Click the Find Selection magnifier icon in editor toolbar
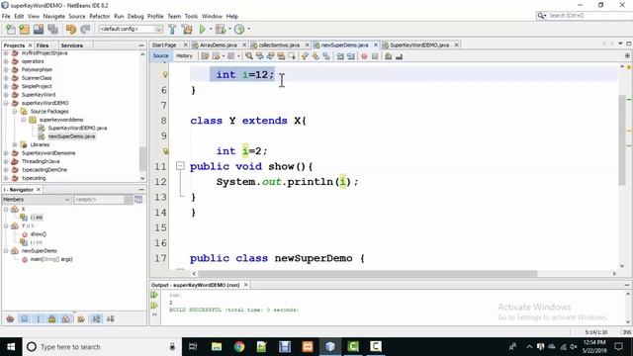 249,56
